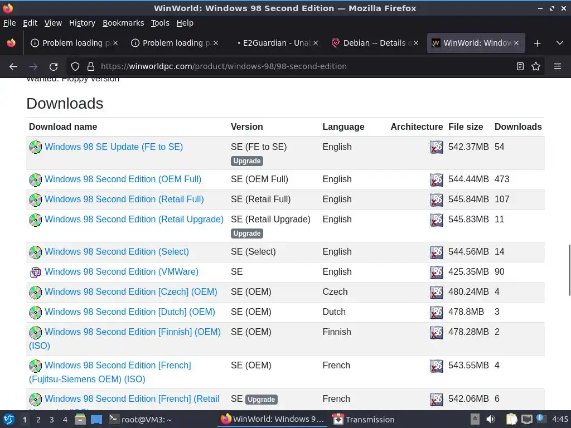Open Windows 98 SE Update (FE to SE) link
Viewport: 571px width, 428px height.
[x=114, y=147]
